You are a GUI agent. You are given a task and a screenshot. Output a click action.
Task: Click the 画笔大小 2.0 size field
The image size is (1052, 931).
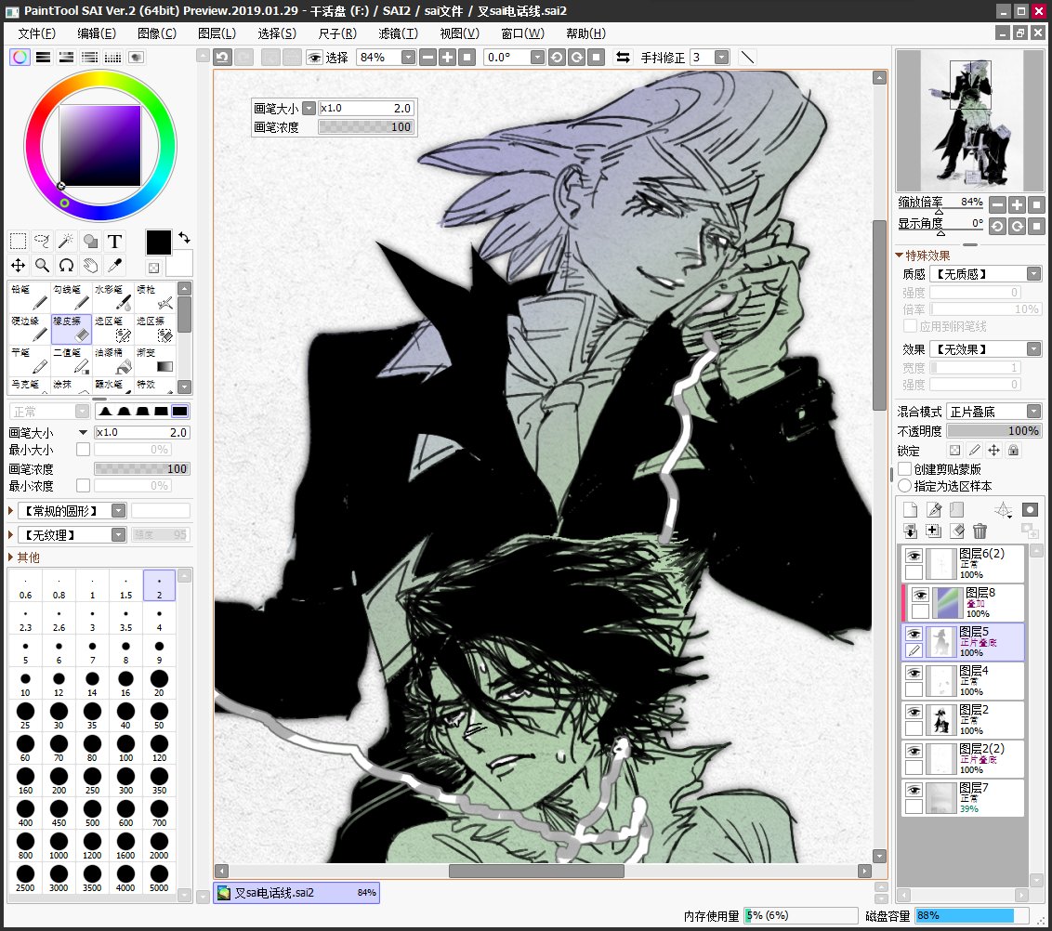coord(141,432)
